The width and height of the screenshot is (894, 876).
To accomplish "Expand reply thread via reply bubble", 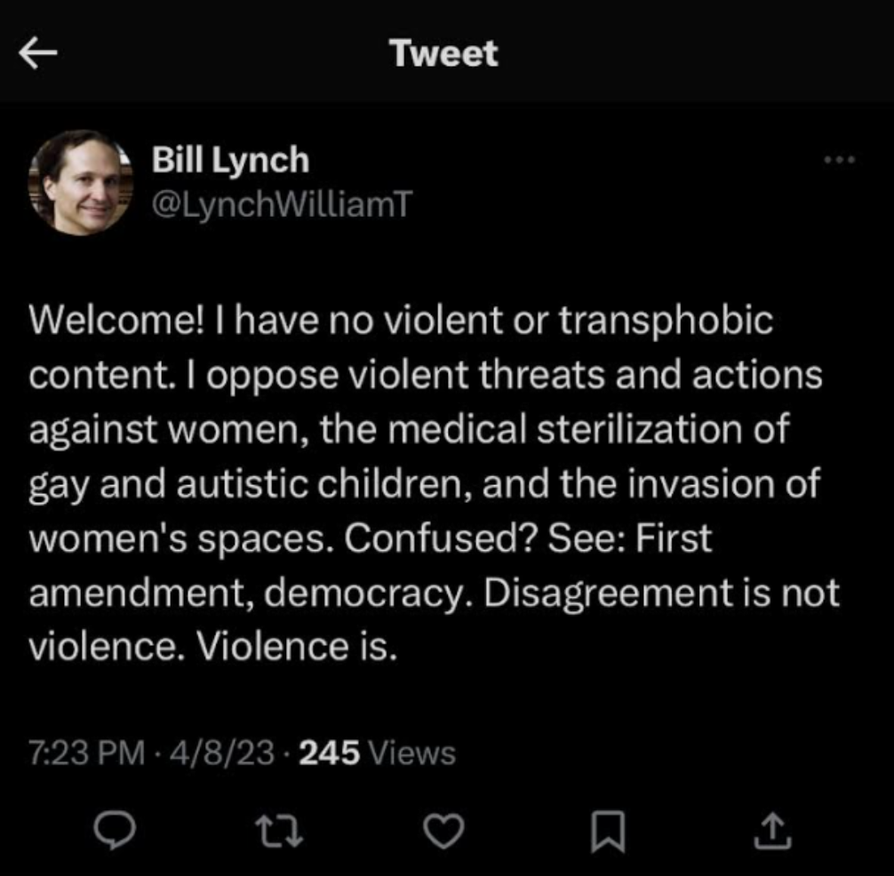I will click(x=115, y=832).
